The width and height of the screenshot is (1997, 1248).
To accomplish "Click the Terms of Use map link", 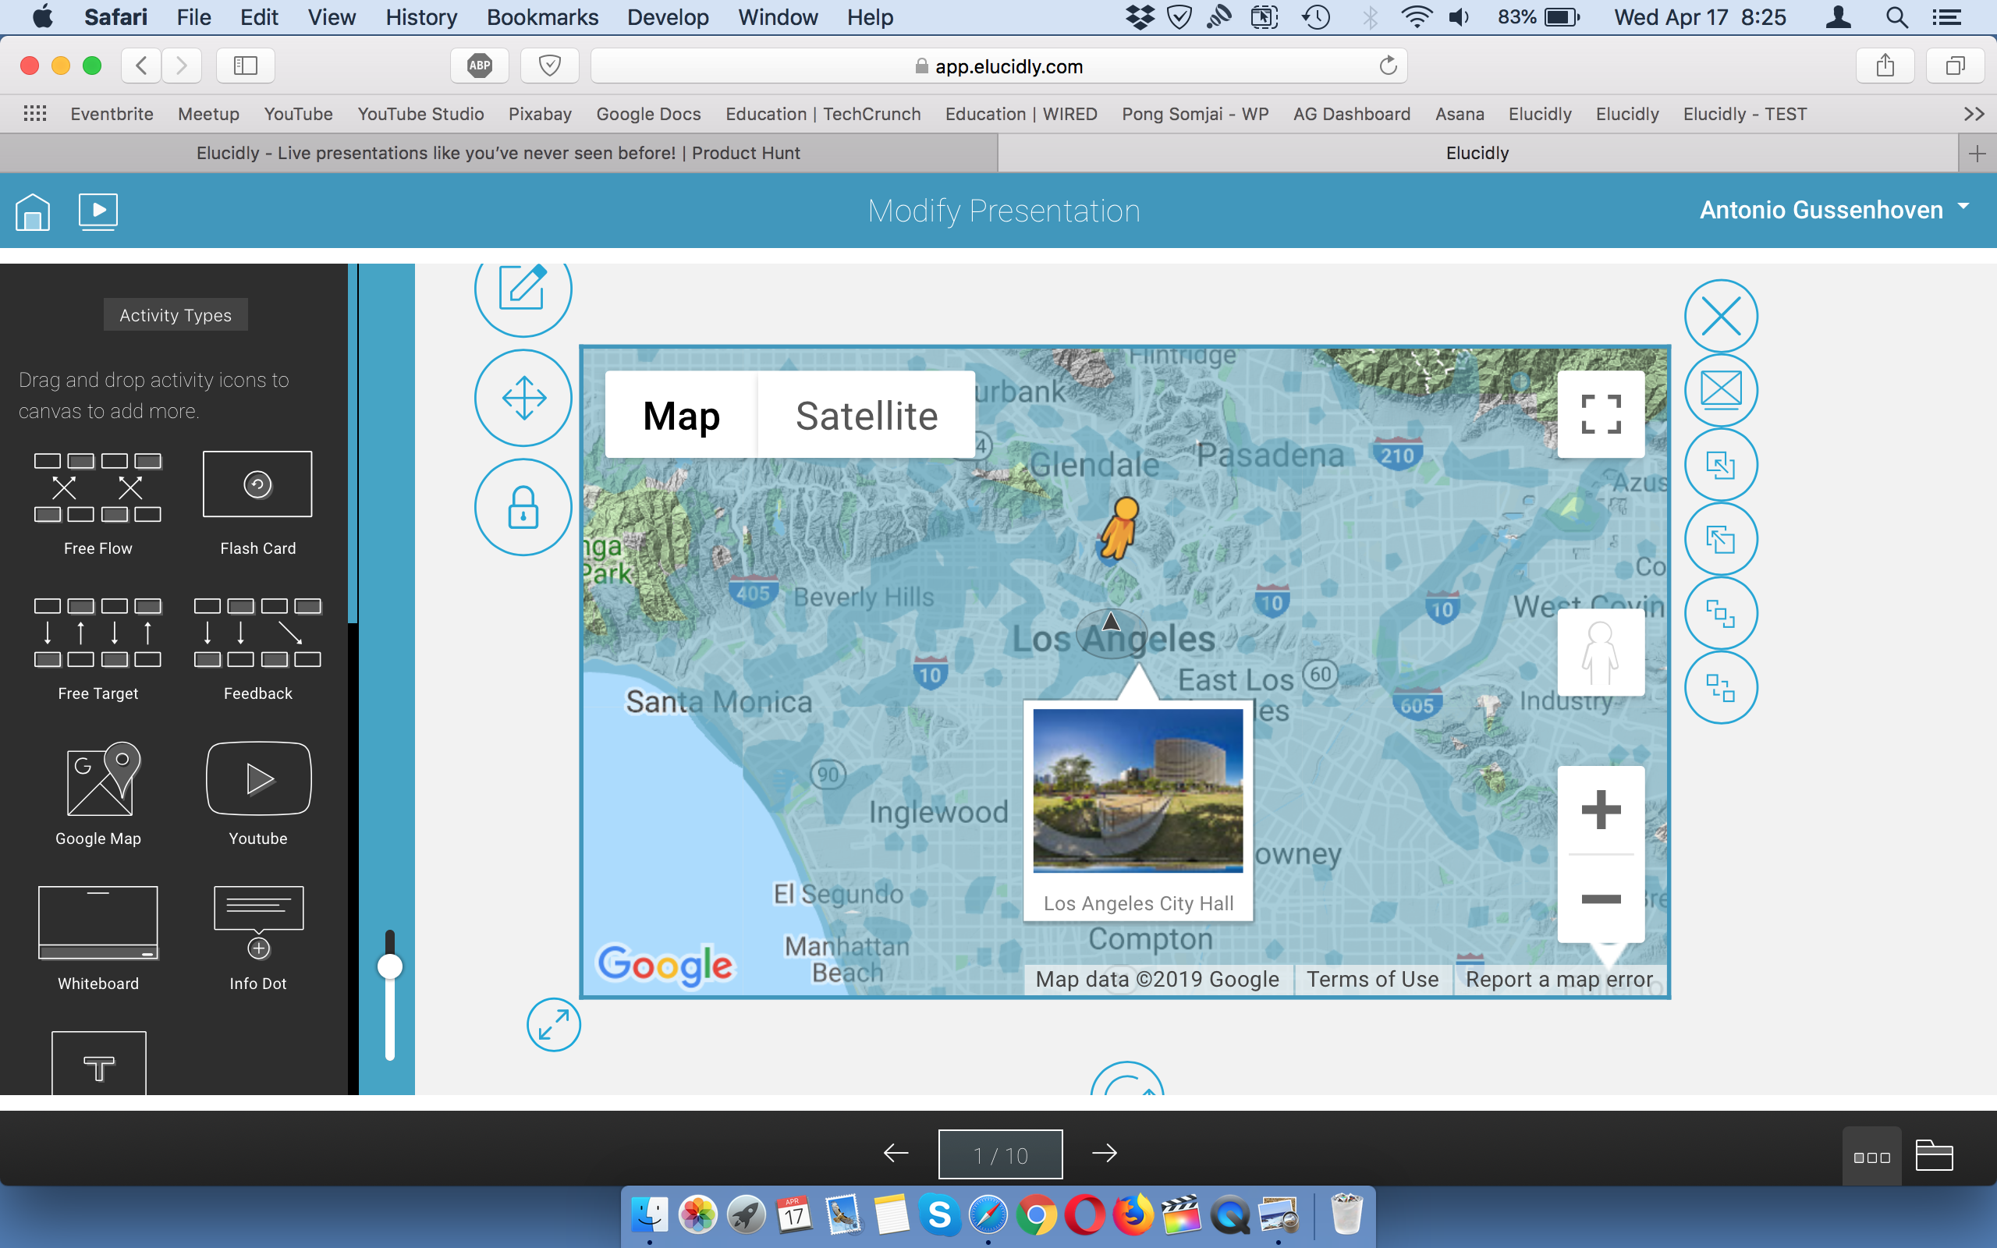I will (x=1371, y=980).
